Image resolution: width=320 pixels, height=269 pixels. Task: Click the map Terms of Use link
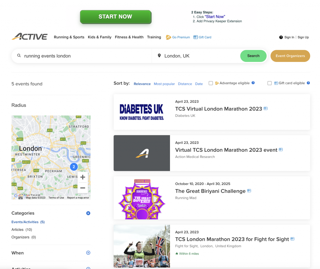pyautogui.click(x=56, y=198)
